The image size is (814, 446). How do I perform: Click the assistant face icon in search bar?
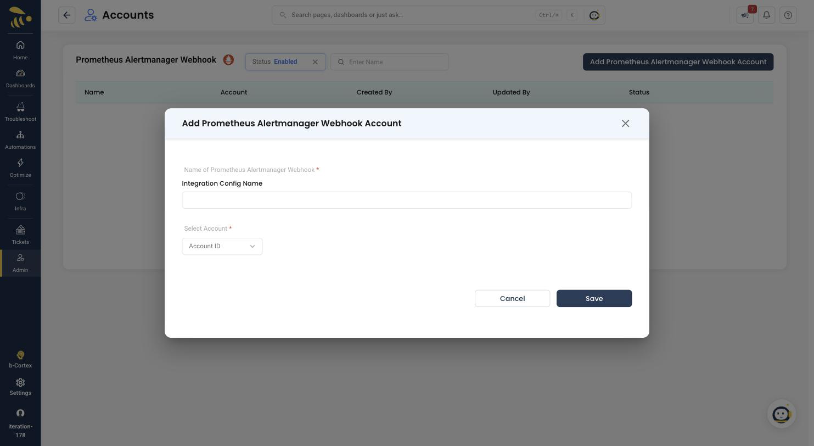coord(594,15)
